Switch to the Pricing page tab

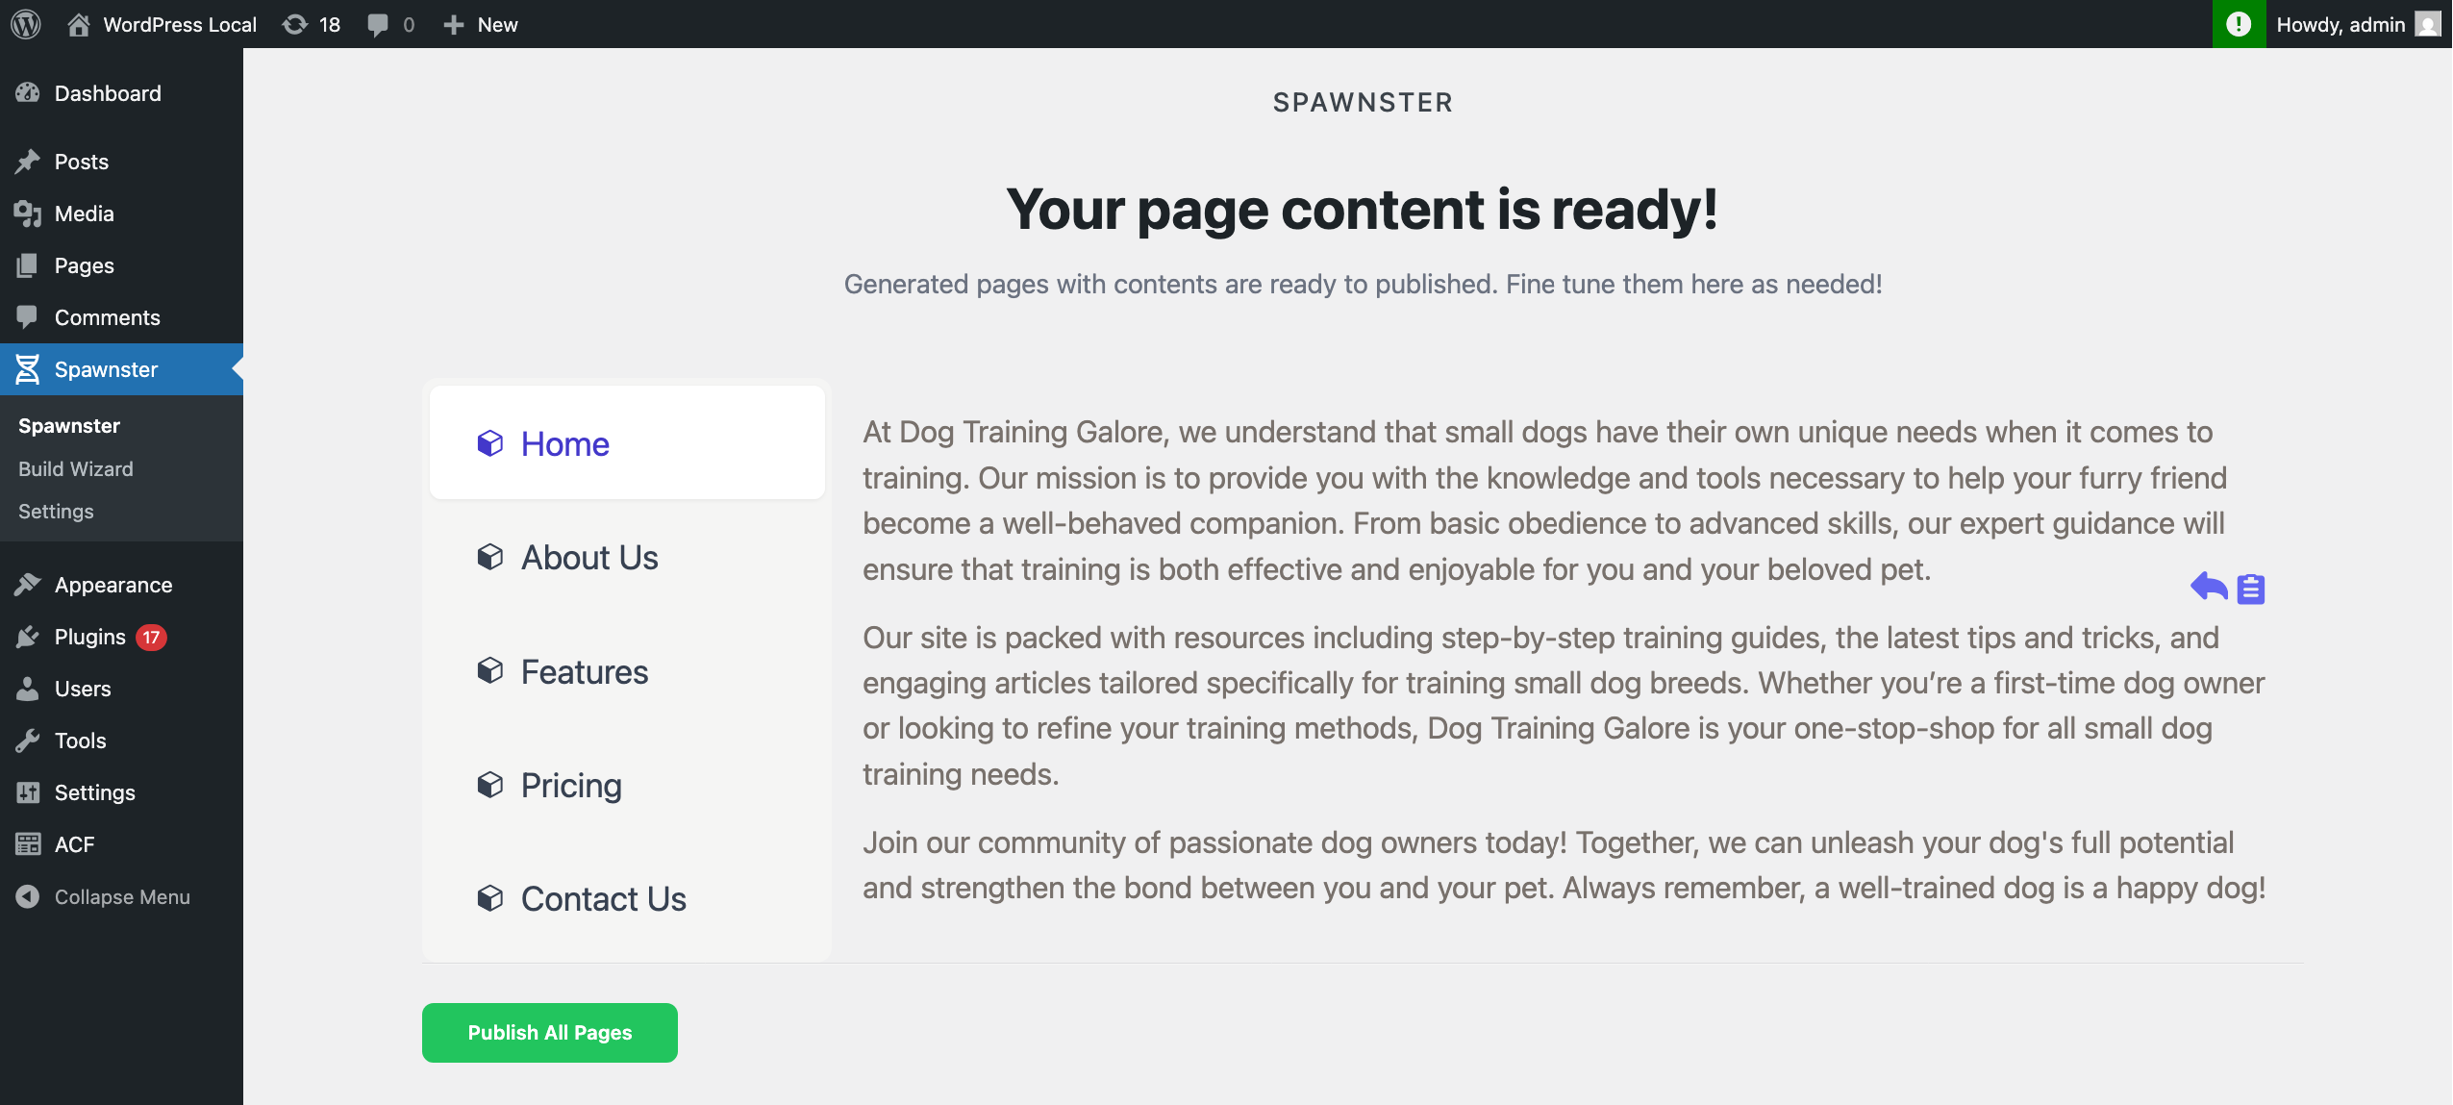tap(627, 786)
